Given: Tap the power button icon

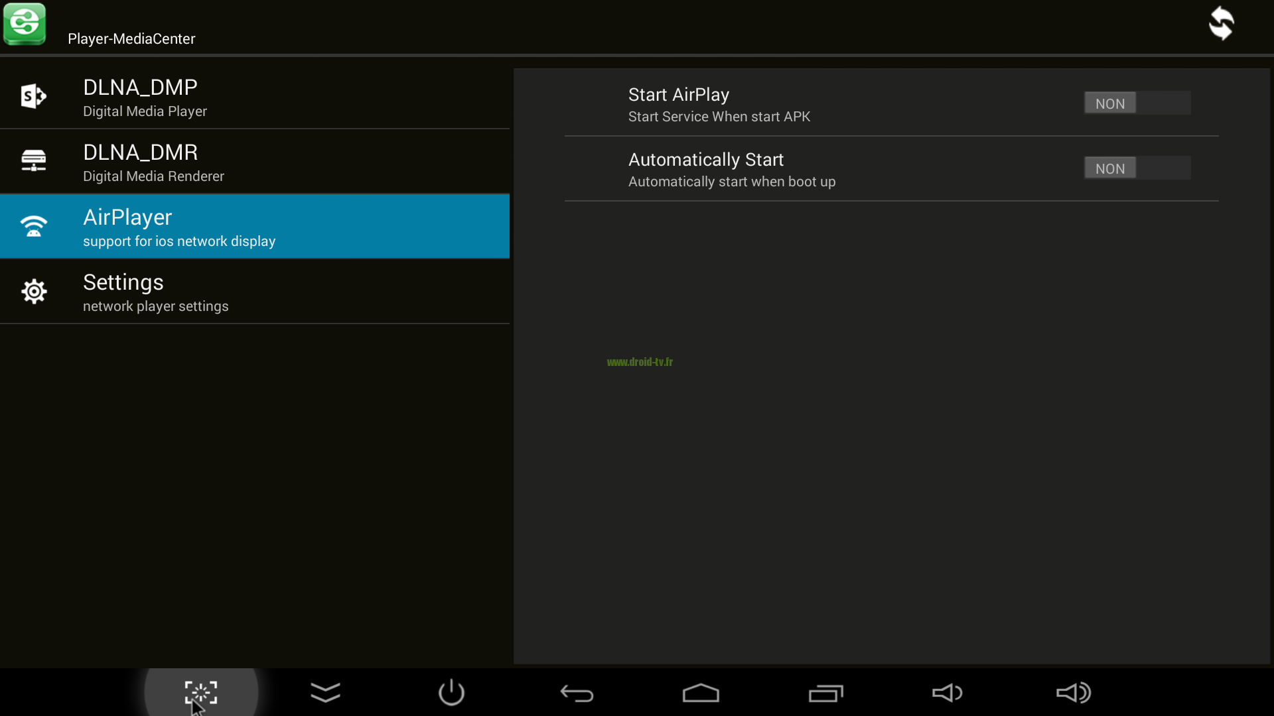Looking at the screenshot, I should point(451,692).
